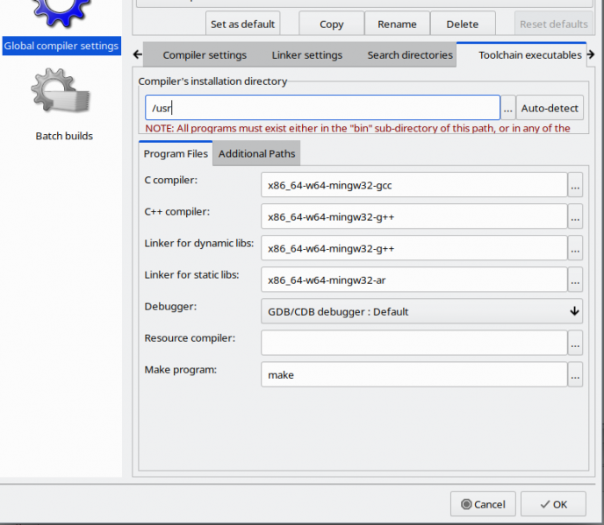Browse for dynamic libs linker executable
The height and width of the screenshot is (525, 604).
576,248
